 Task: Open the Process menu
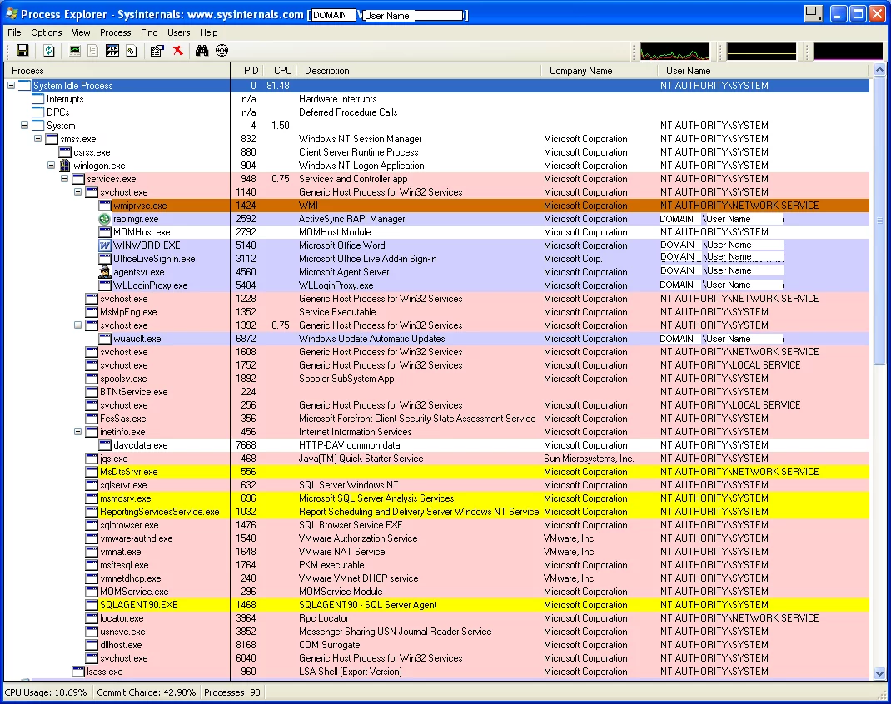(x=115, y=32)
